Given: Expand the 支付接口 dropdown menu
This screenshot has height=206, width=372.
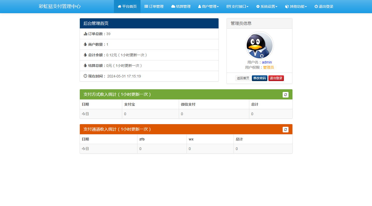Looking at the screenshot, I should point(237,6).
